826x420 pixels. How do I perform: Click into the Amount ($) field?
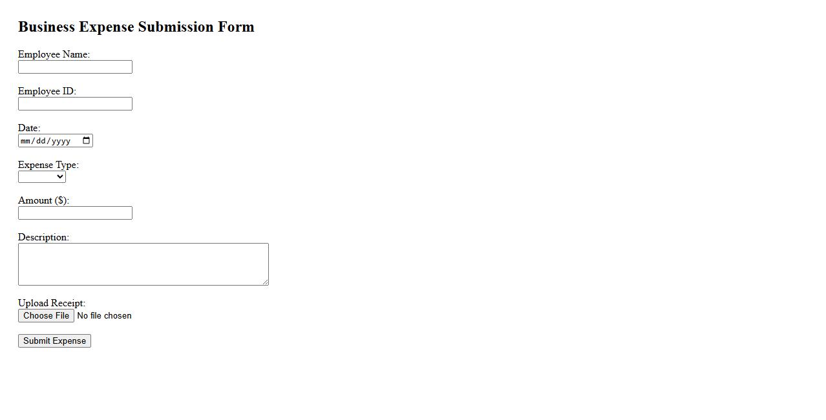point(75,213)
